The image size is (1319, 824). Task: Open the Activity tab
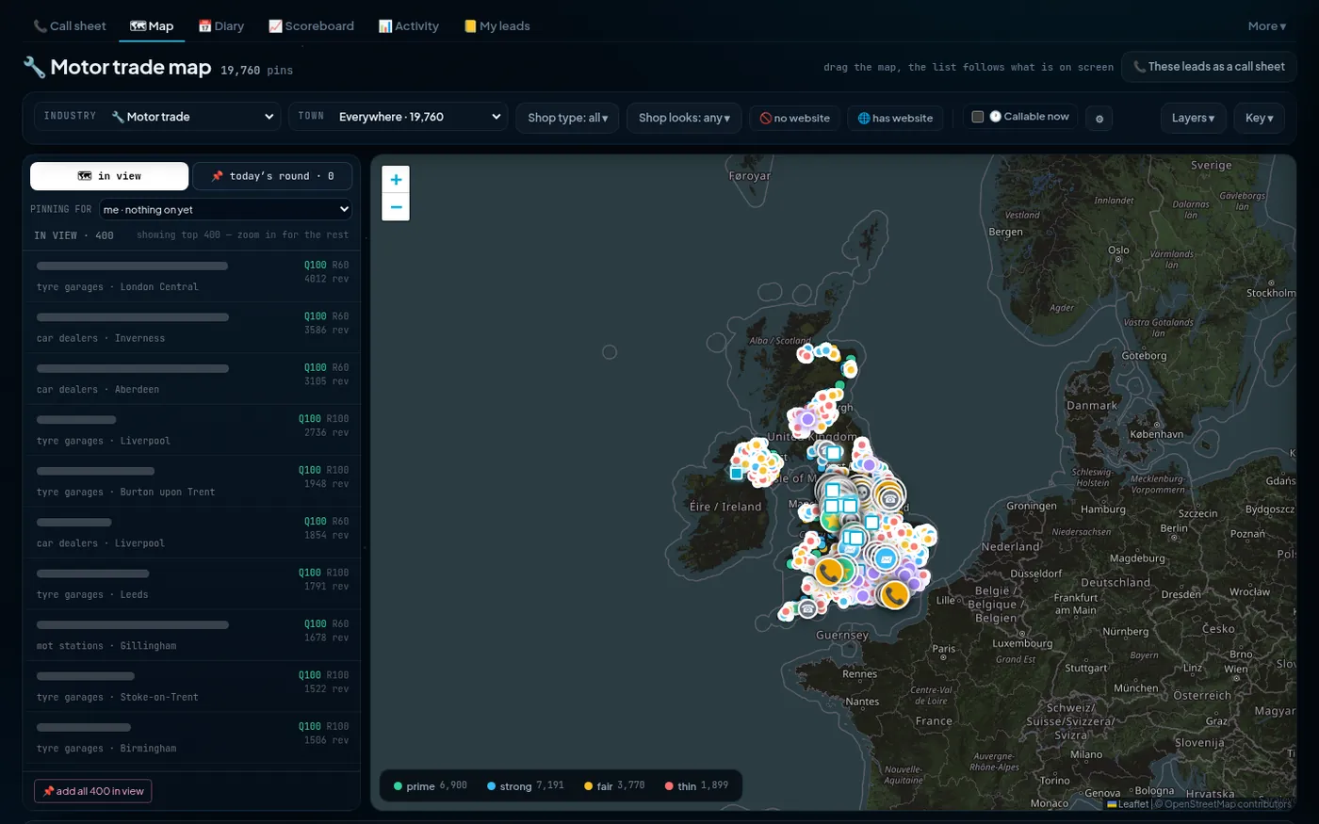pyautogui.click(x=409, y=26)
